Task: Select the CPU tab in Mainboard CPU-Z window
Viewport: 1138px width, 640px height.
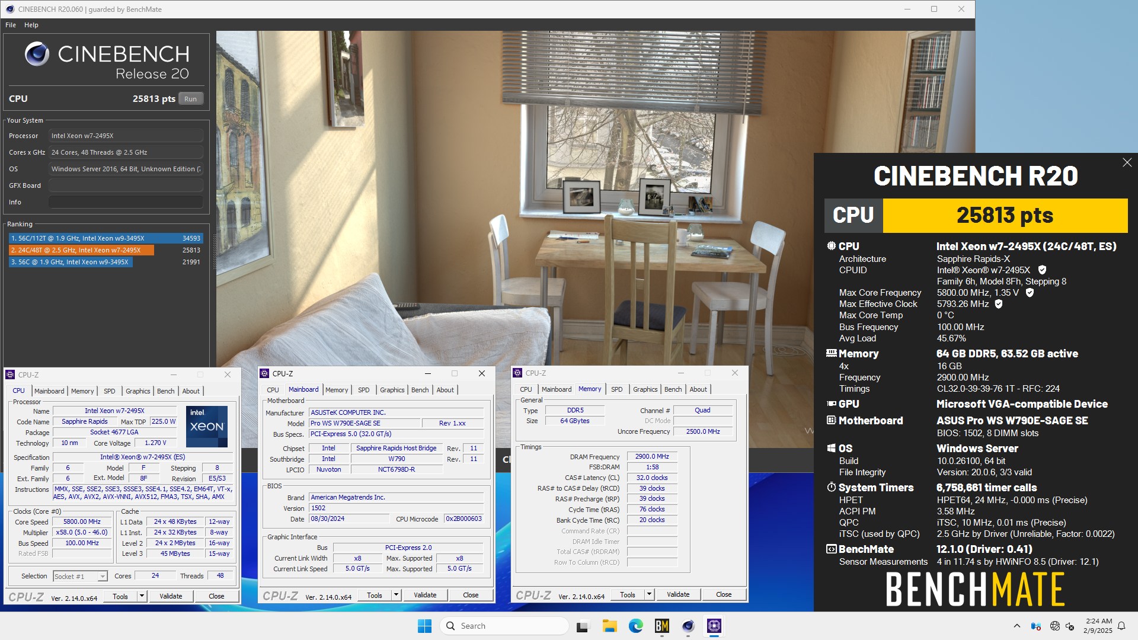Action: (x=273, y=390)
